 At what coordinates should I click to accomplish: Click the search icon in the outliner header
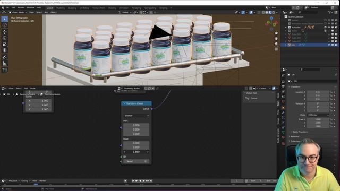point(300,12)
